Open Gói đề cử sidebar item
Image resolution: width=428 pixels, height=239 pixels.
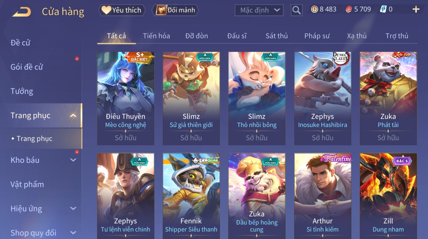(27, 67)
